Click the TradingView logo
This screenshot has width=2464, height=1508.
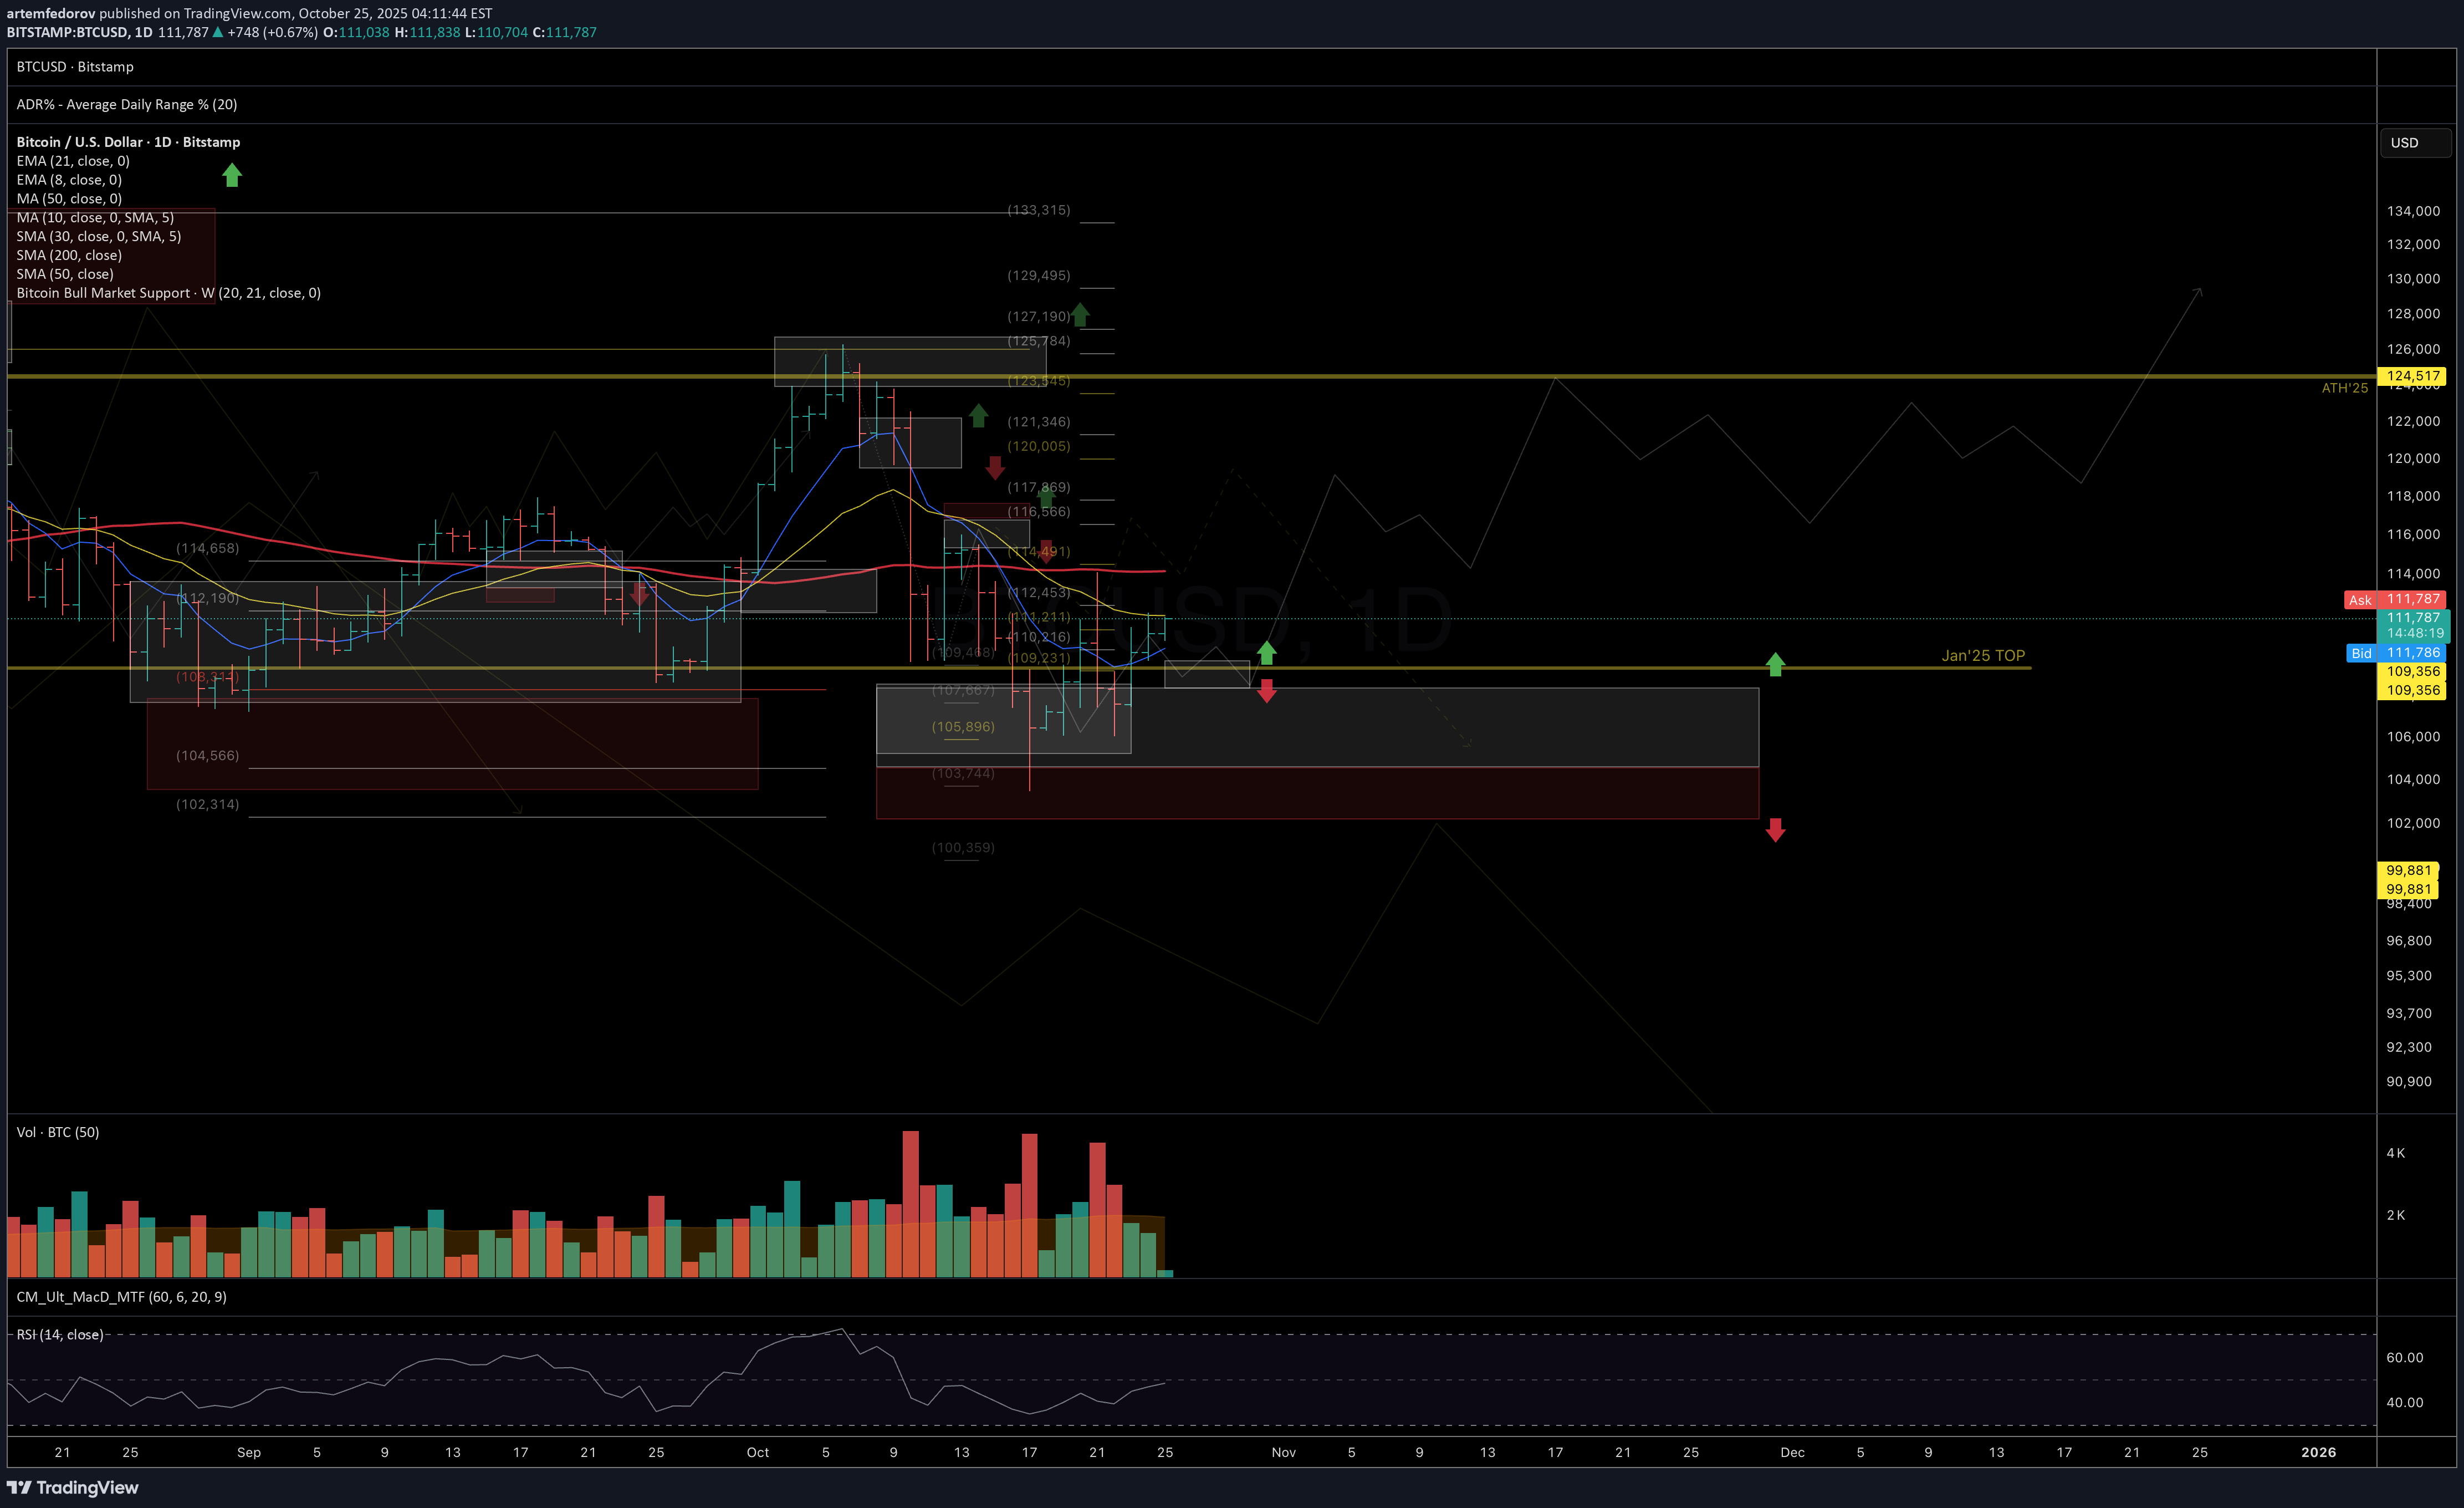[73, 1487]
